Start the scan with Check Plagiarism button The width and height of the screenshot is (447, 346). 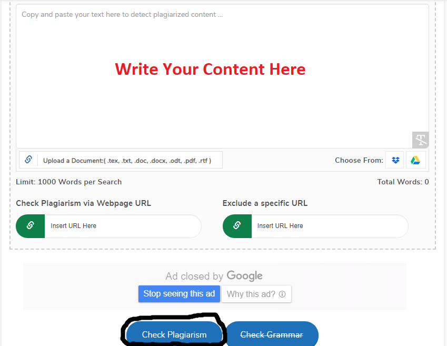pyautogui.click(x=174, y=334)
